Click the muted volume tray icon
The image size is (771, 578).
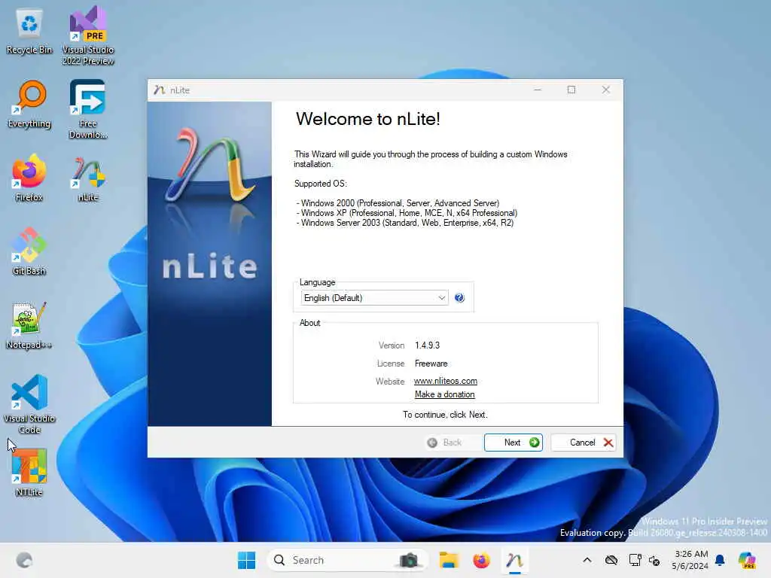(654, 560)
